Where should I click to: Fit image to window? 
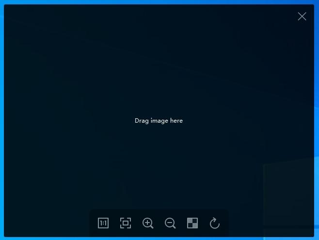point(126,223)
